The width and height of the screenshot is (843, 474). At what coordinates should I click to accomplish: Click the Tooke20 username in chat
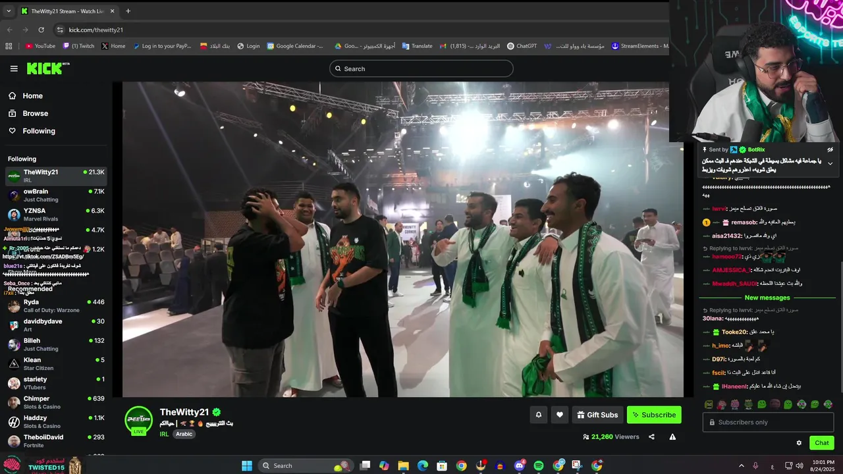pos(734,332)
